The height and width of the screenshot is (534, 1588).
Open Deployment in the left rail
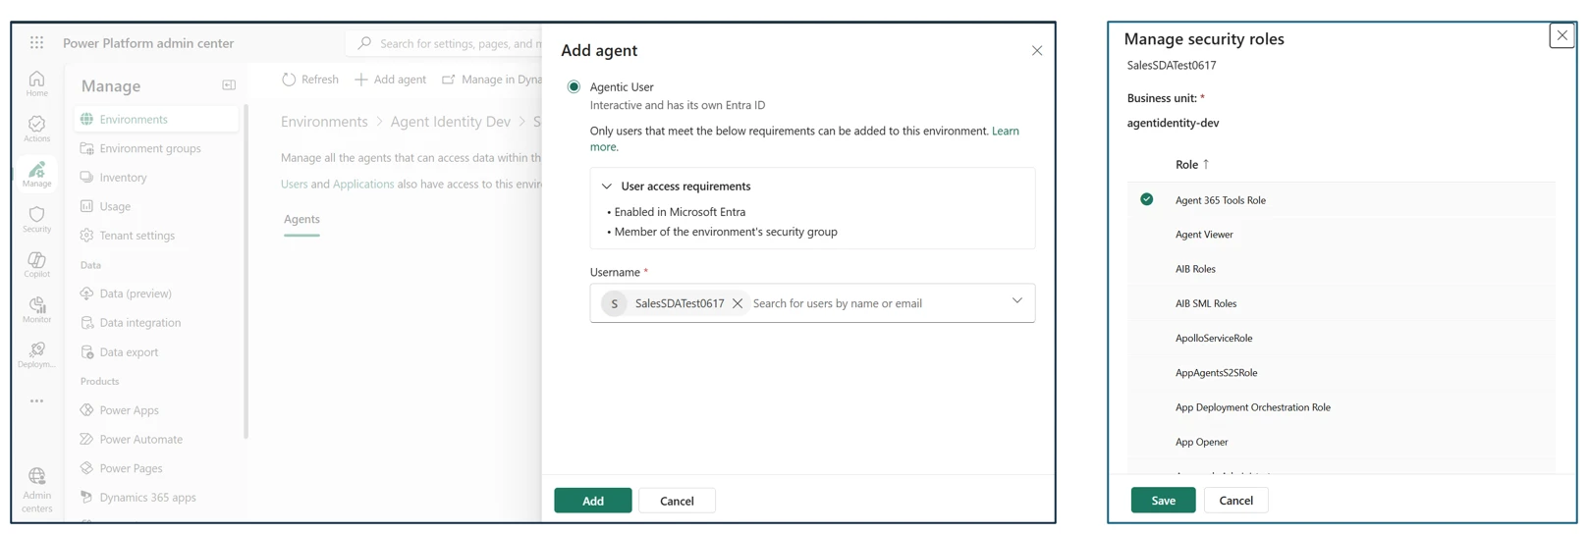pos(36,354)
